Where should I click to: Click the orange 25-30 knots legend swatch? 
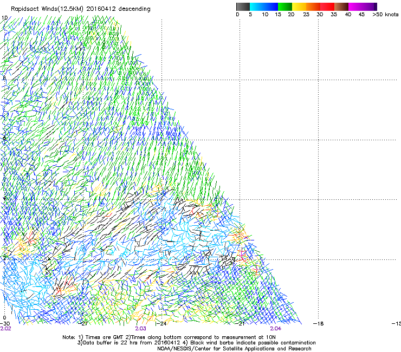tap(313, 6)
